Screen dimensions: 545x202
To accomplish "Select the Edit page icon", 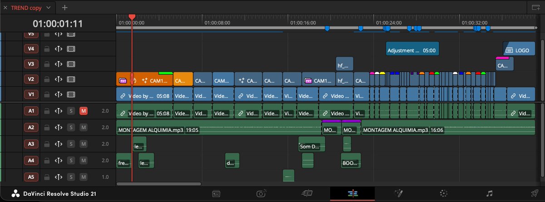I will pos(352,194).
